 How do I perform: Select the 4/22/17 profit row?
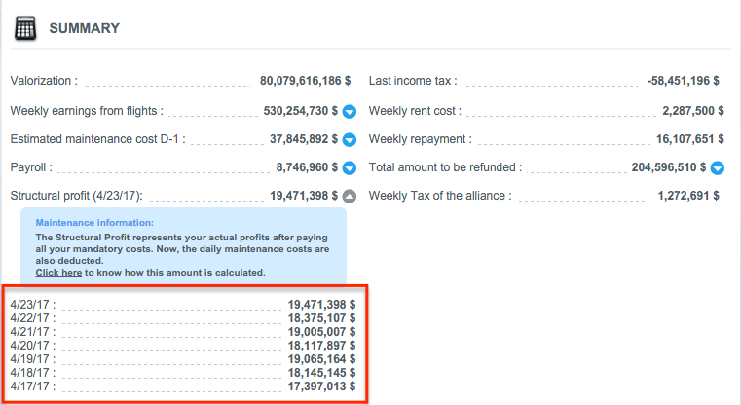click(183, 318)
